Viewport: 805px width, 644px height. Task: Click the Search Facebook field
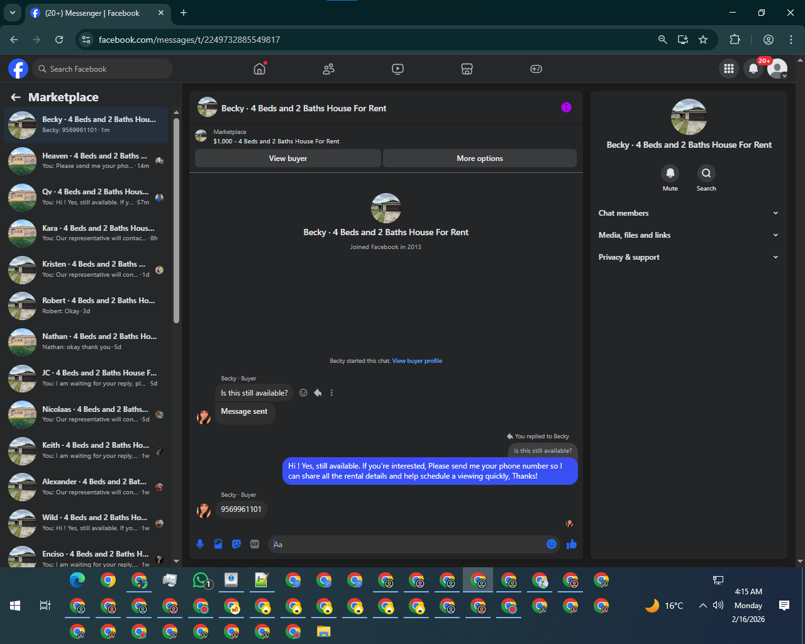pyautogui.click(x=103, y=69)
